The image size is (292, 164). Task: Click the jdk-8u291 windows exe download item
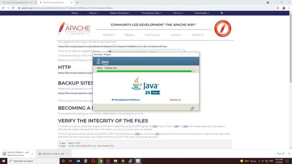51,154
